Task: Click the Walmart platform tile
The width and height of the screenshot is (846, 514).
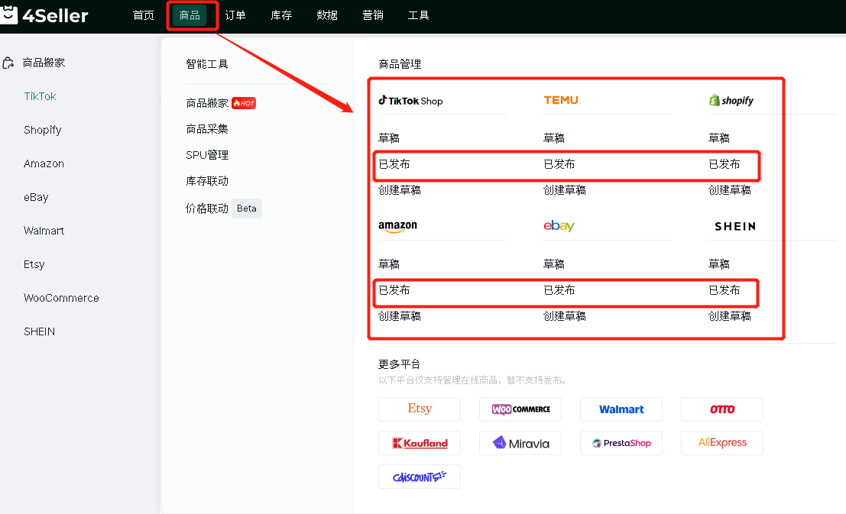Action: (x=621, y=409)
